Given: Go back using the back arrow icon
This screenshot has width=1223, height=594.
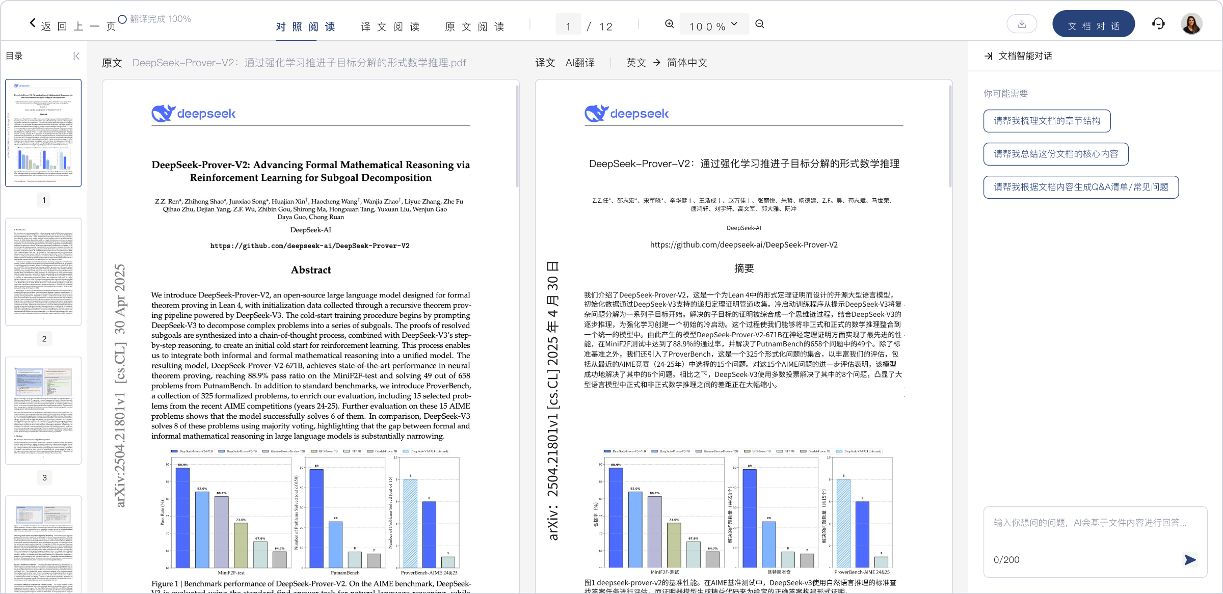Looking at the screenshot, I should [x=33, y=23].
